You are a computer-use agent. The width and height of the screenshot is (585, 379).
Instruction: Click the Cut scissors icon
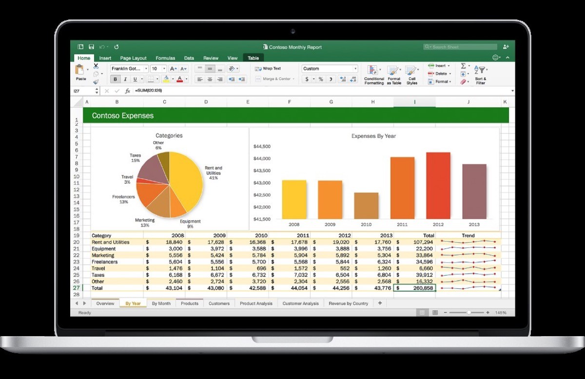(x=96, y=66)
